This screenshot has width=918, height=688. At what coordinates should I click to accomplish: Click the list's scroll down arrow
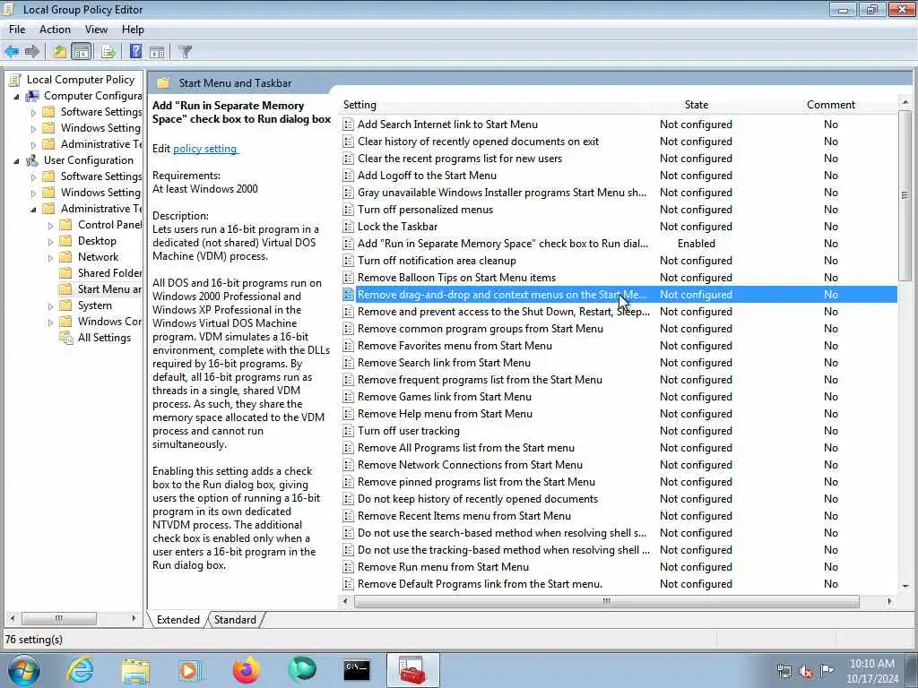905,586
